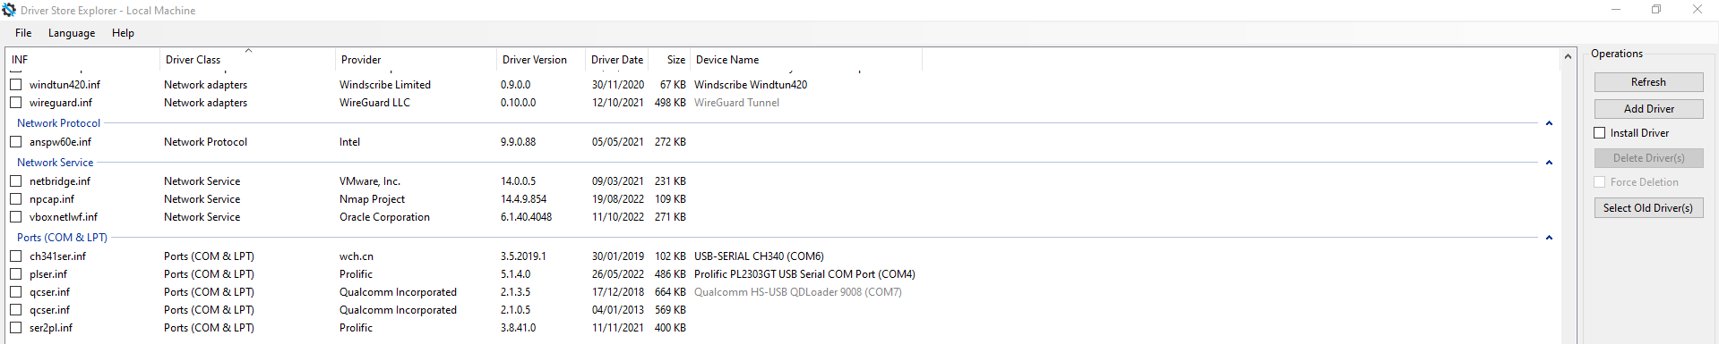The image size is (1719, 344).
Task: Click the Add Driver button
Action: (x=1648, y=109)
